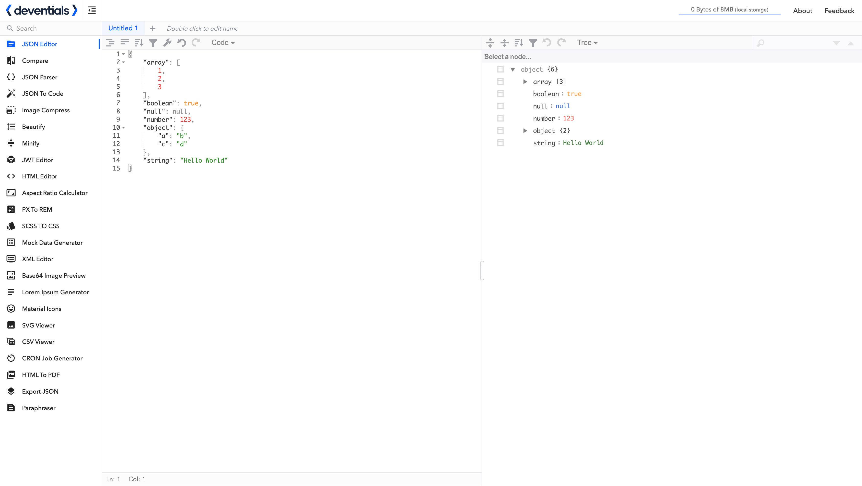
Task: Open HTML Editor in sidebar
Action: click(x=51, y=176)
